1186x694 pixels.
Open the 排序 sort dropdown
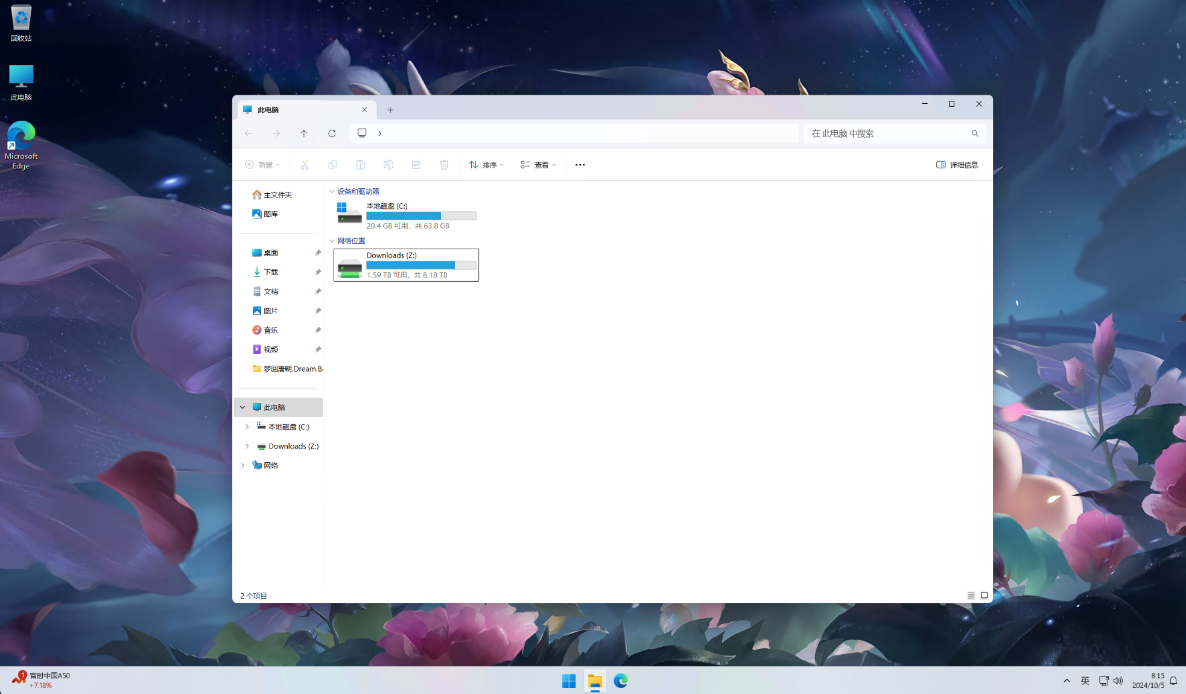pos(486,165)
